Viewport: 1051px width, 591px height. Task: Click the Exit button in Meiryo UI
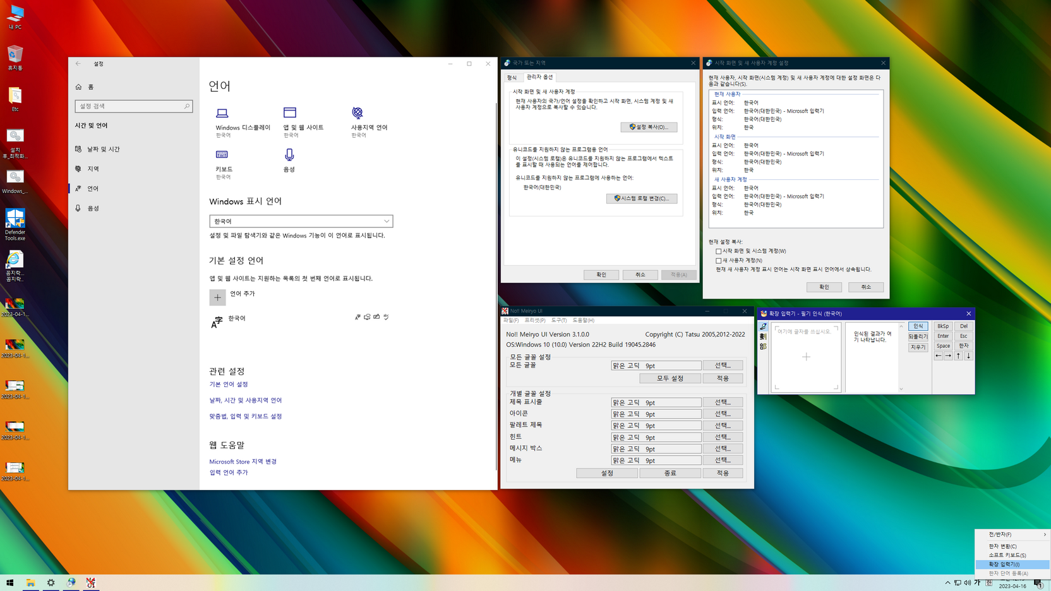coord(670,473)
